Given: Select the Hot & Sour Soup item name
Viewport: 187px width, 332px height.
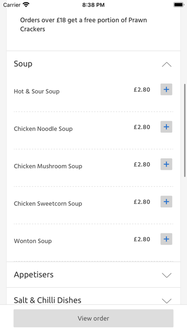Looking at the screenshot, I should pos(37,92).
